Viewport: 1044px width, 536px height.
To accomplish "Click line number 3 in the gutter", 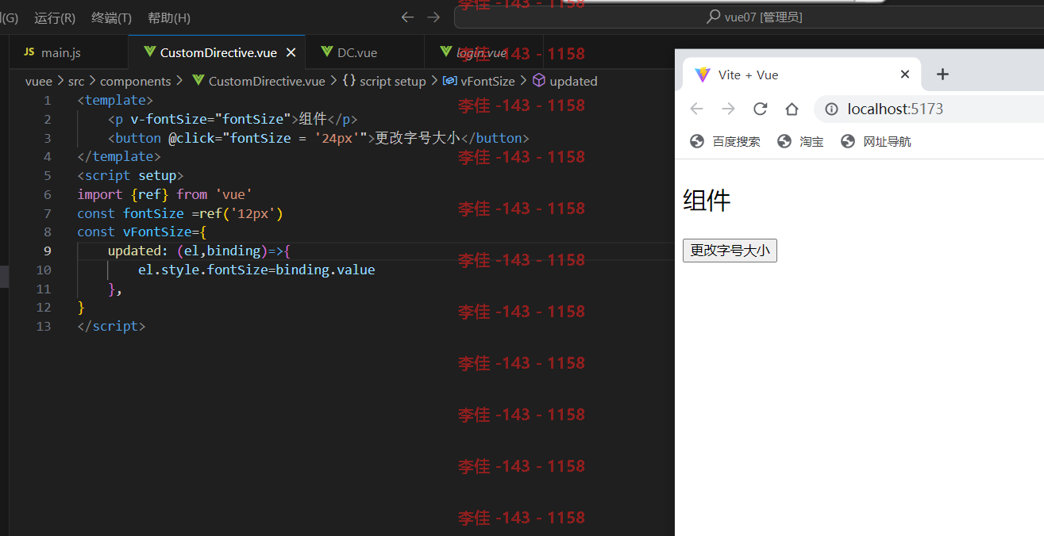I will click(x=48, y=138).
